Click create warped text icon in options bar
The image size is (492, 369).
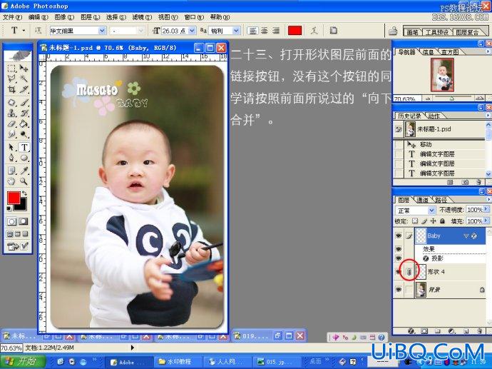point(314,31)
